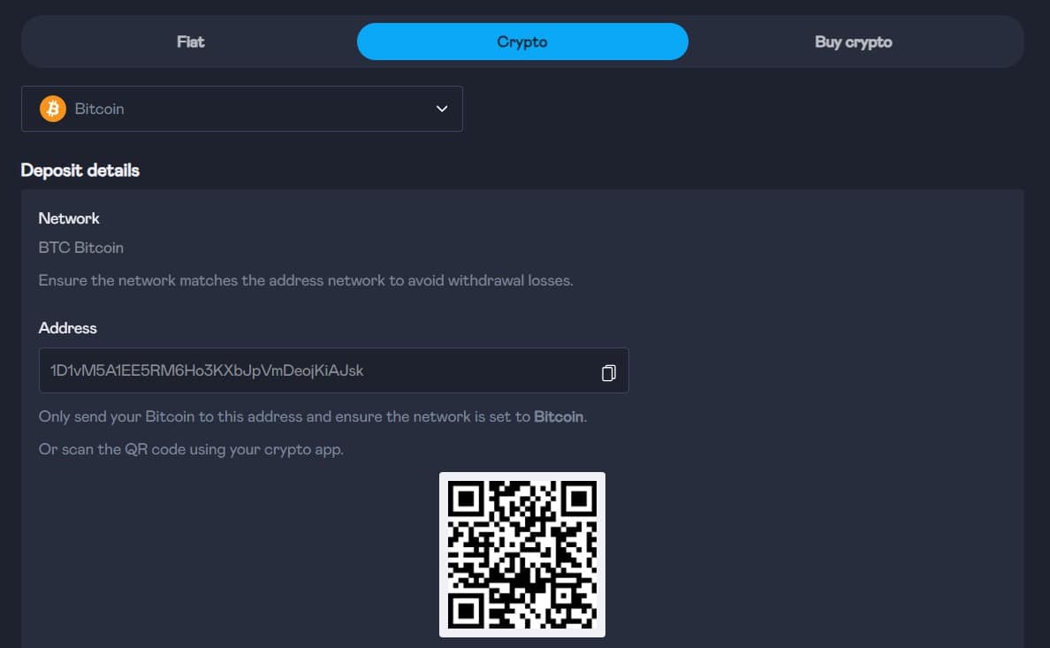Open the Buy crypto tab

click(x=853, y=42)
